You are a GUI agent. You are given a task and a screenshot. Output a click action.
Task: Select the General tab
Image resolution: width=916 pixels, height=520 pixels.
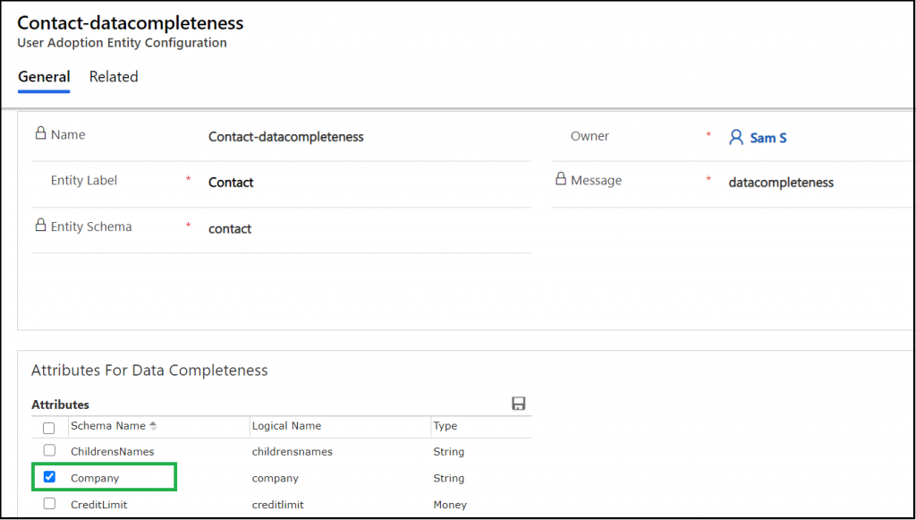pos(43,77)
